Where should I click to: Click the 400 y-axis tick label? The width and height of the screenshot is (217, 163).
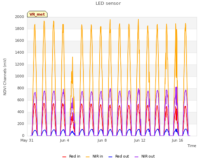[21, 112]
